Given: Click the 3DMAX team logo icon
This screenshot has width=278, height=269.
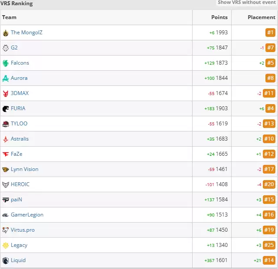Looking at the screenshot, I should click(5, 94).
